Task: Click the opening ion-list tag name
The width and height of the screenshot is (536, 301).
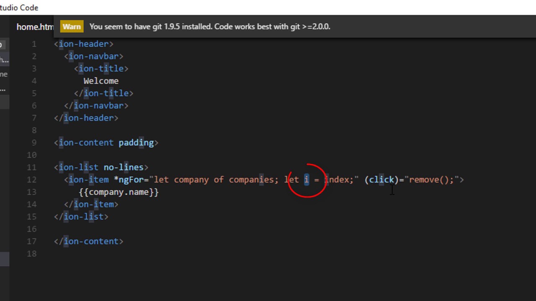Action: click(79, 167)
